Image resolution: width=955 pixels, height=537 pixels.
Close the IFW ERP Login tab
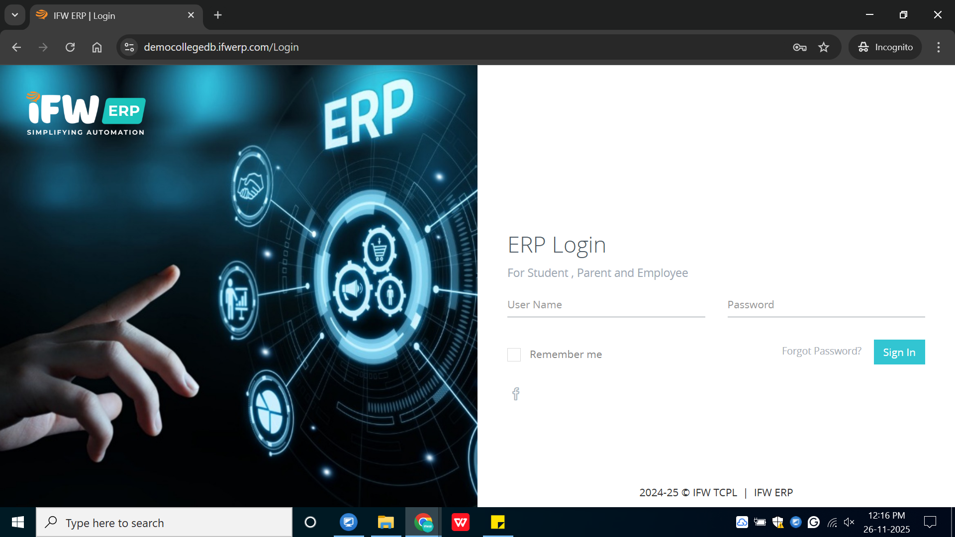coord(191,15)
